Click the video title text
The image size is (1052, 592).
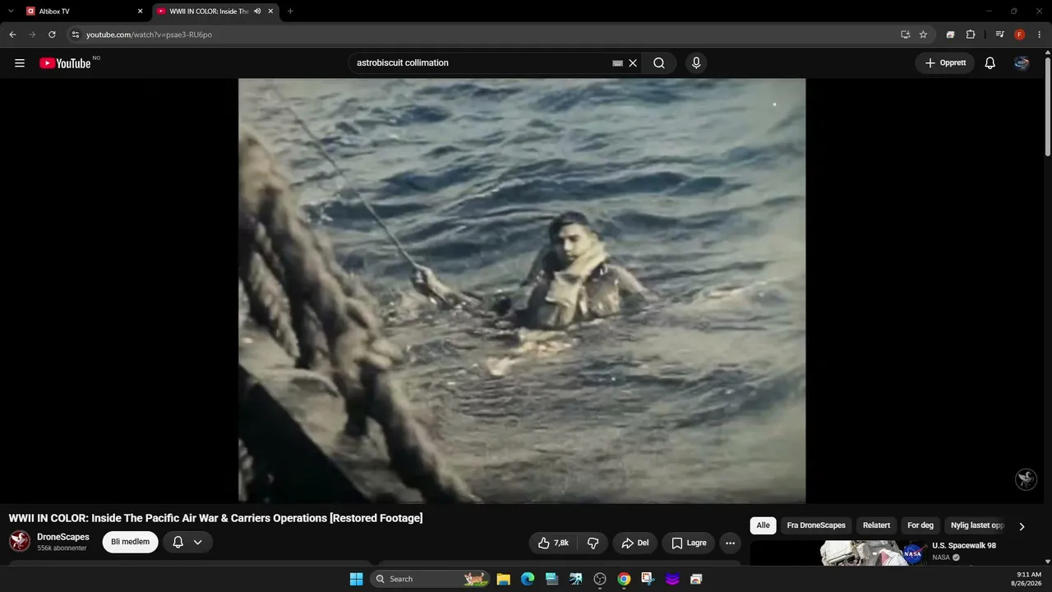click(216, 518)
